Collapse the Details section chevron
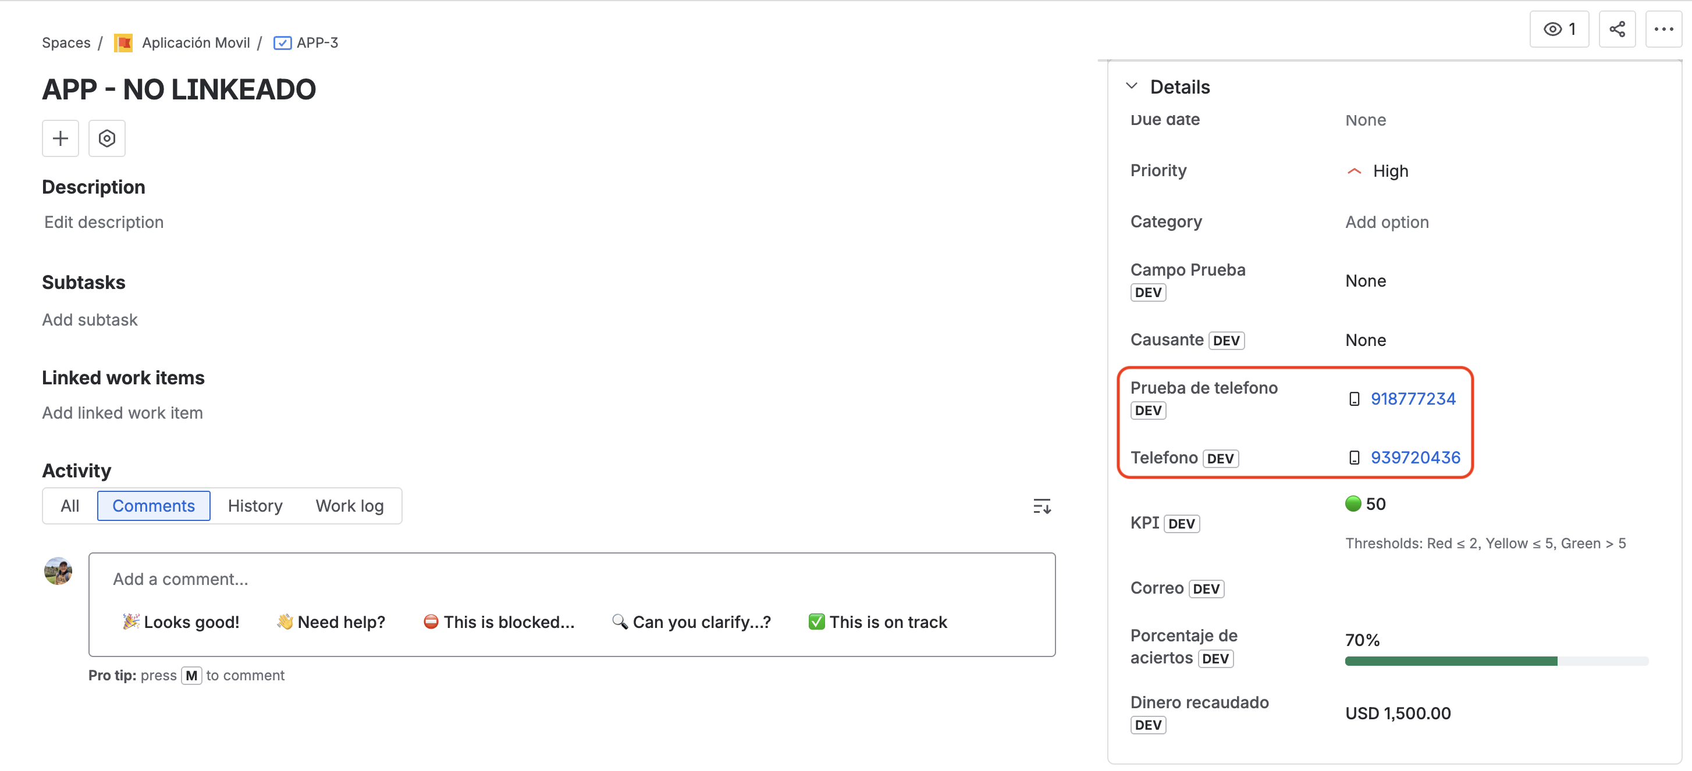The height and width of the screenshot is (771, 1692). [x=1131, y=86]
